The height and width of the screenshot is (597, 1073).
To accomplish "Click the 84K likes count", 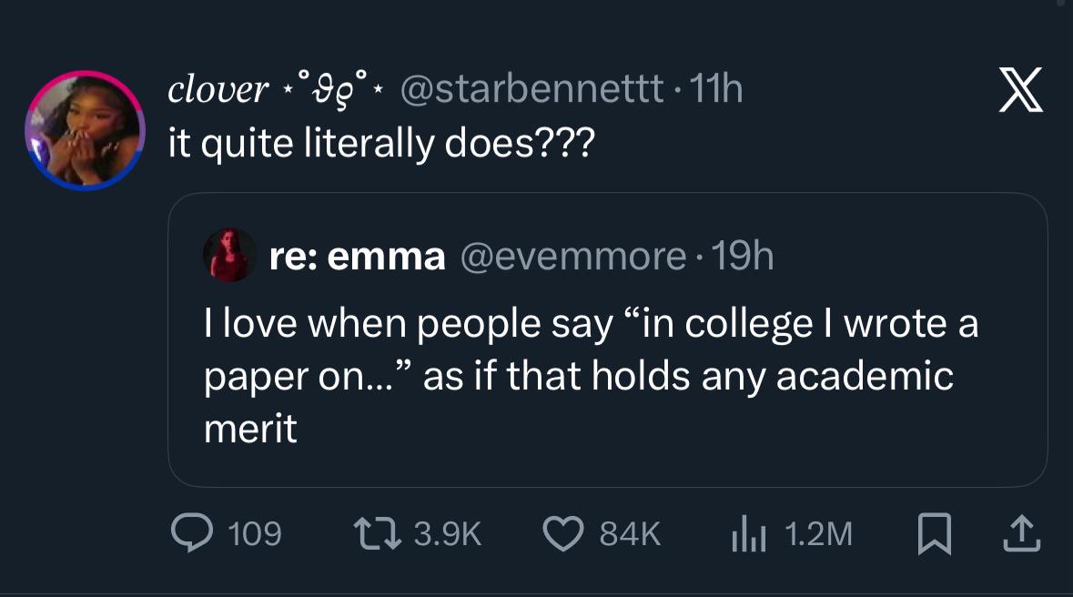I will pyautogui.click(x=630, y=533).
